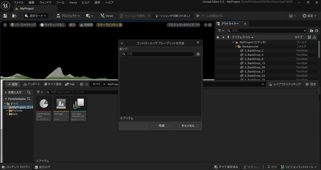Open the content drawer 設定 gear

[x=311, y=84]
